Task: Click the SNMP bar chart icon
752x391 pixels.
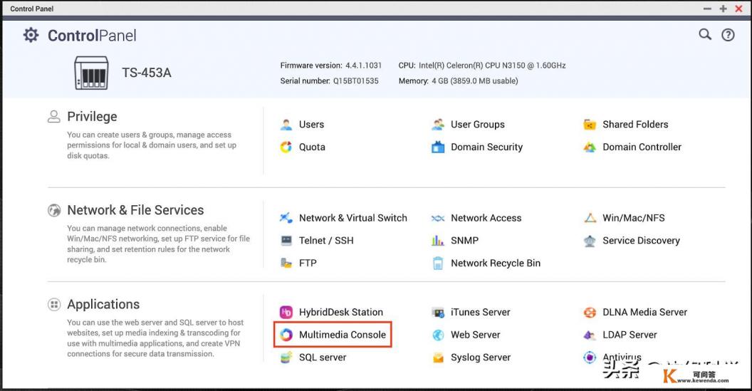Action: (438, 241)
